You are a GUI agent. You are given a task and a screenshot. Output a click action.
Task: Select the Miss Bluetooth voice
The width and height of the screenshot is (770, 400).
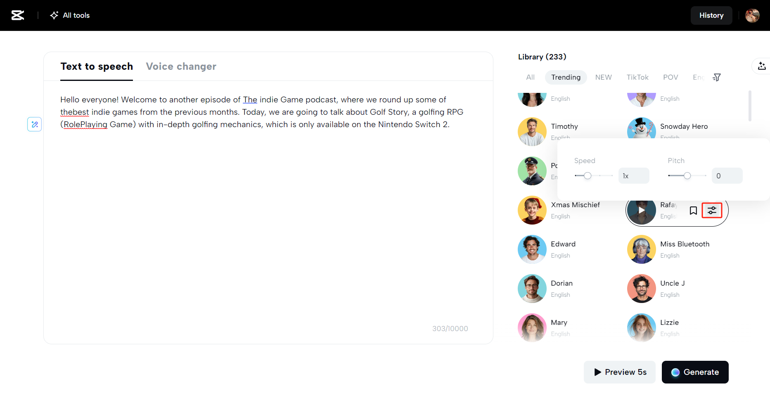(684, 244)
